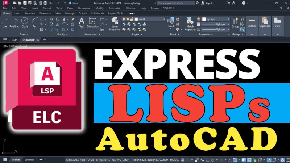Click the Plot printer icon
This screenshot has height=163, width=290.
45,3
